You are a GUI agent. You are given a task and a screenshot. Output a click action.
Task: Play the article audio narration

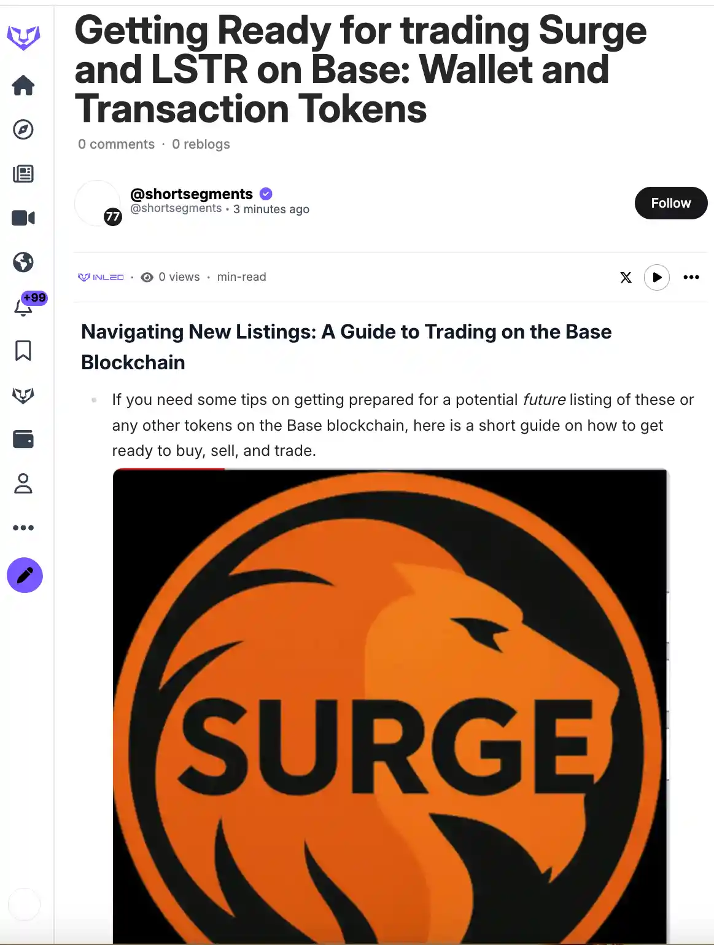pos(657,277)
